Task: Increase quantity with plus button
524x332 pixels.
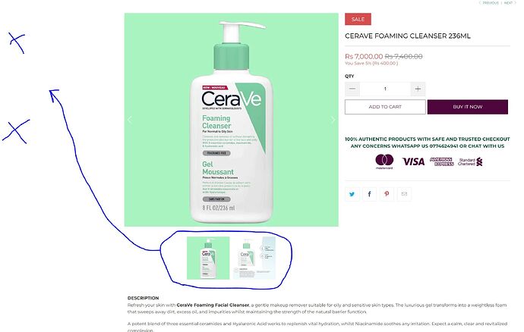Action: (x=418, y=89)
